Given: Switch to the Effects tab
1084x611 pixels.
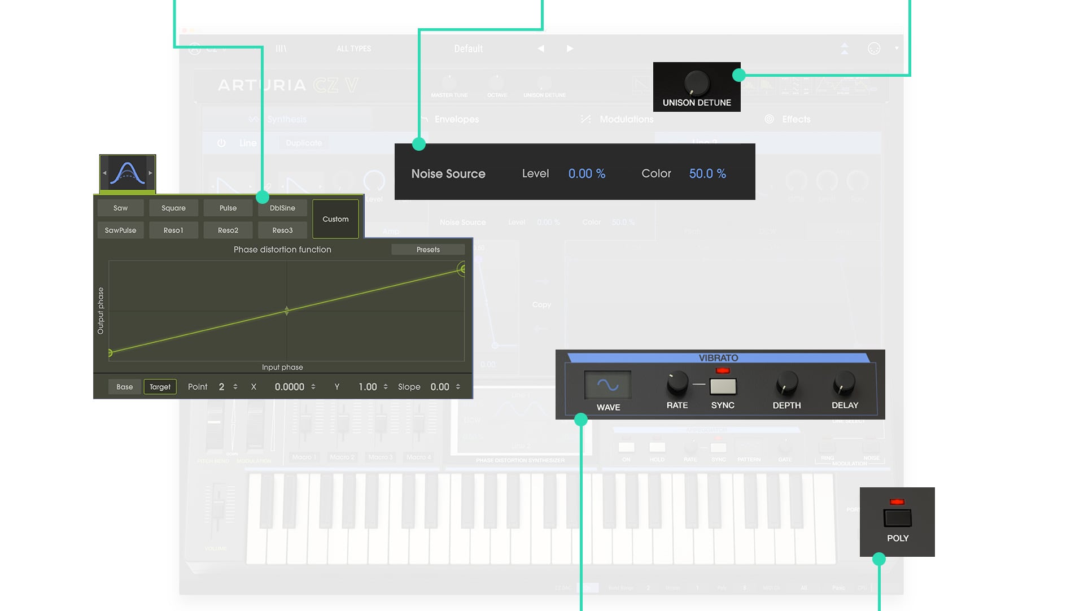Looking at the screenshot, I should coord(796,119).
